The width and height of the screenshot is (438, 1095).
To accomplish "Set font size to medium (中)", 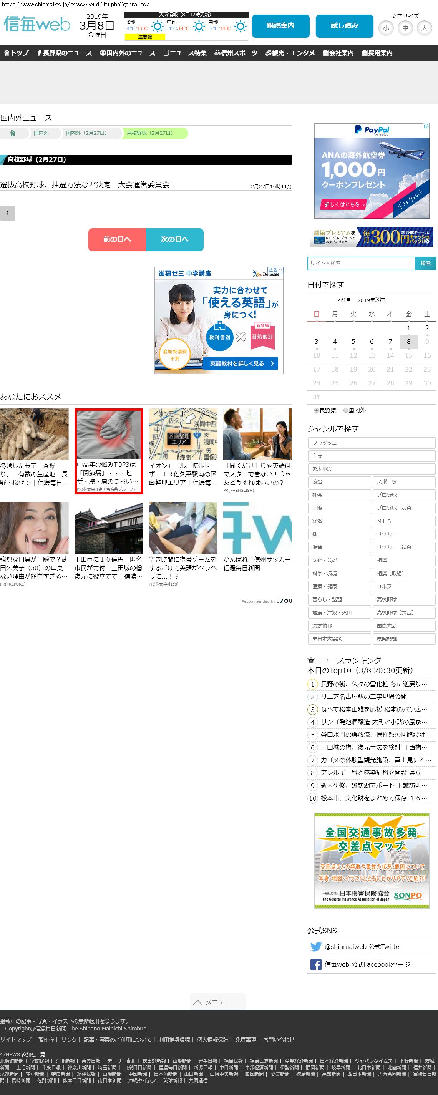I will coord(405,28).
